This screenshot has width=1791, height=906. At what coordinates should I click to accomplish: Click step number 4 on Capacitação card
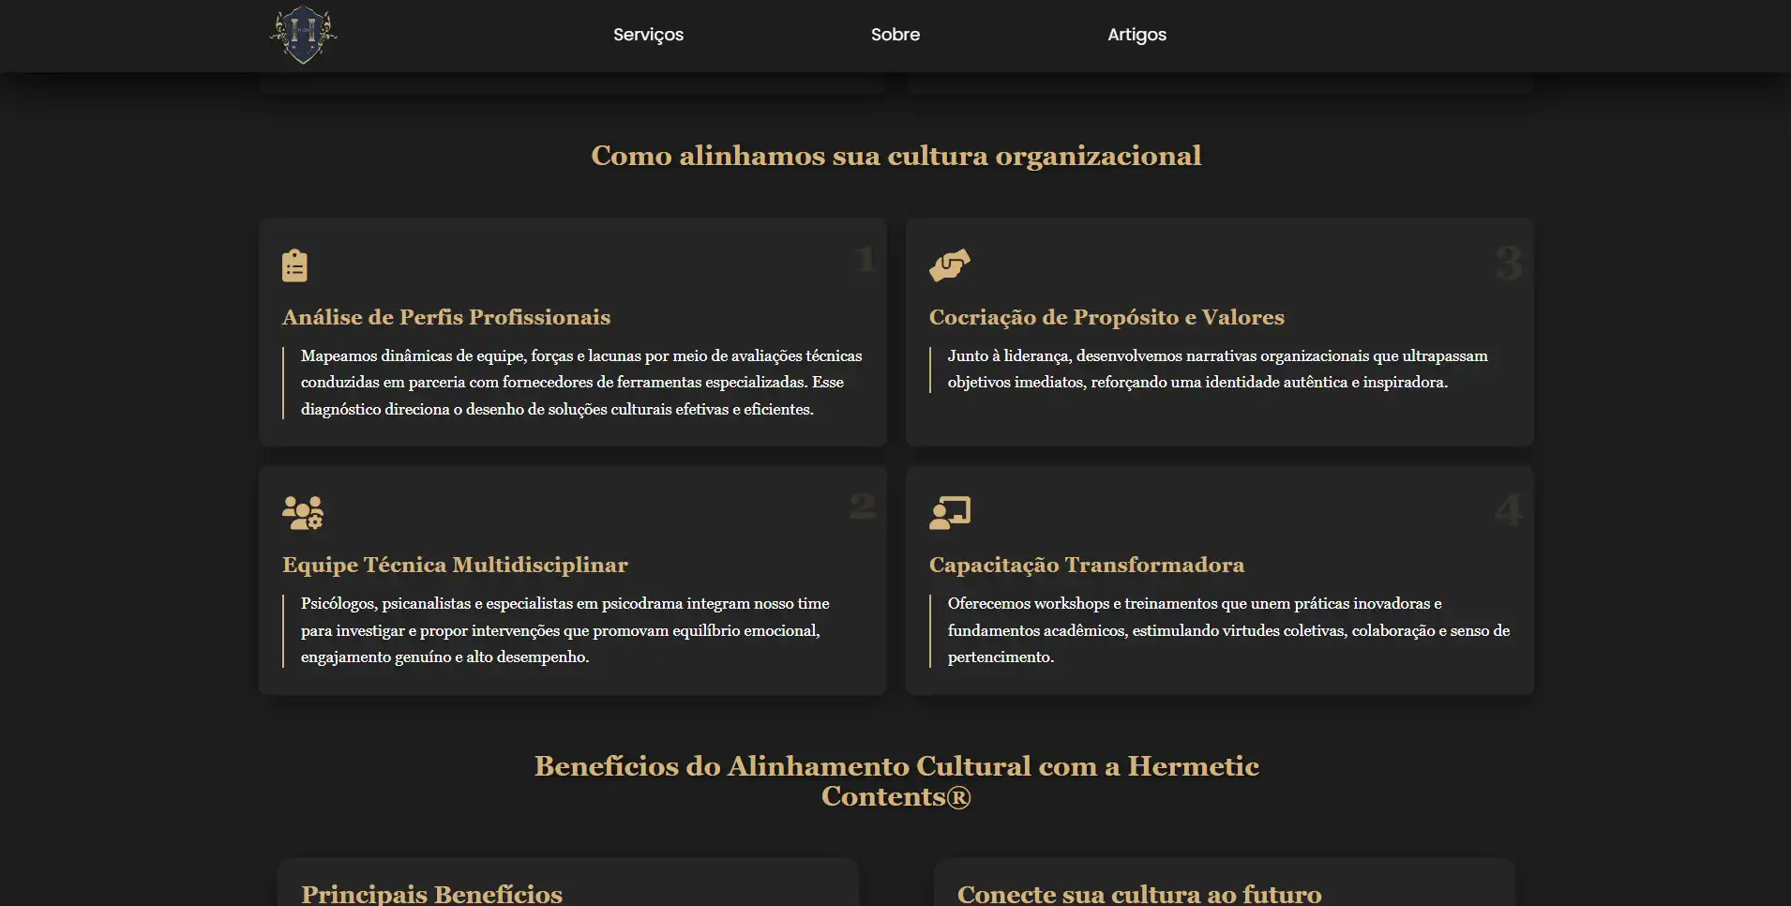coord(1509,510)
